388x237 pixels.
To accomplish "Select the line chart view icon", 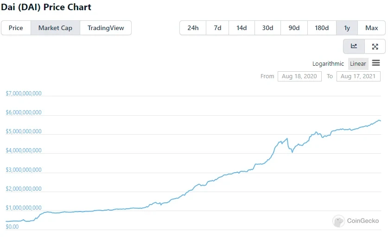I will point(354,46).
